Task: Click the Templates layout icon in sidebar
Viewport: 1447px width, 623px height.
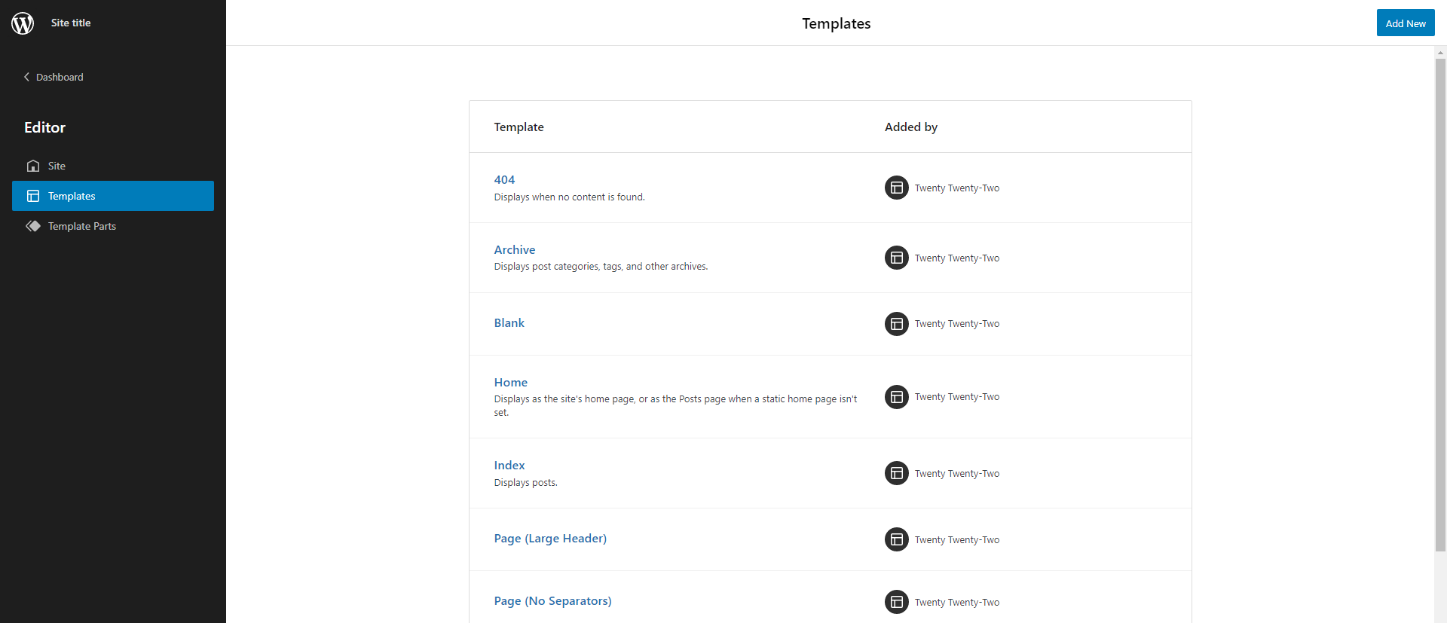Action: coord(33,196)
